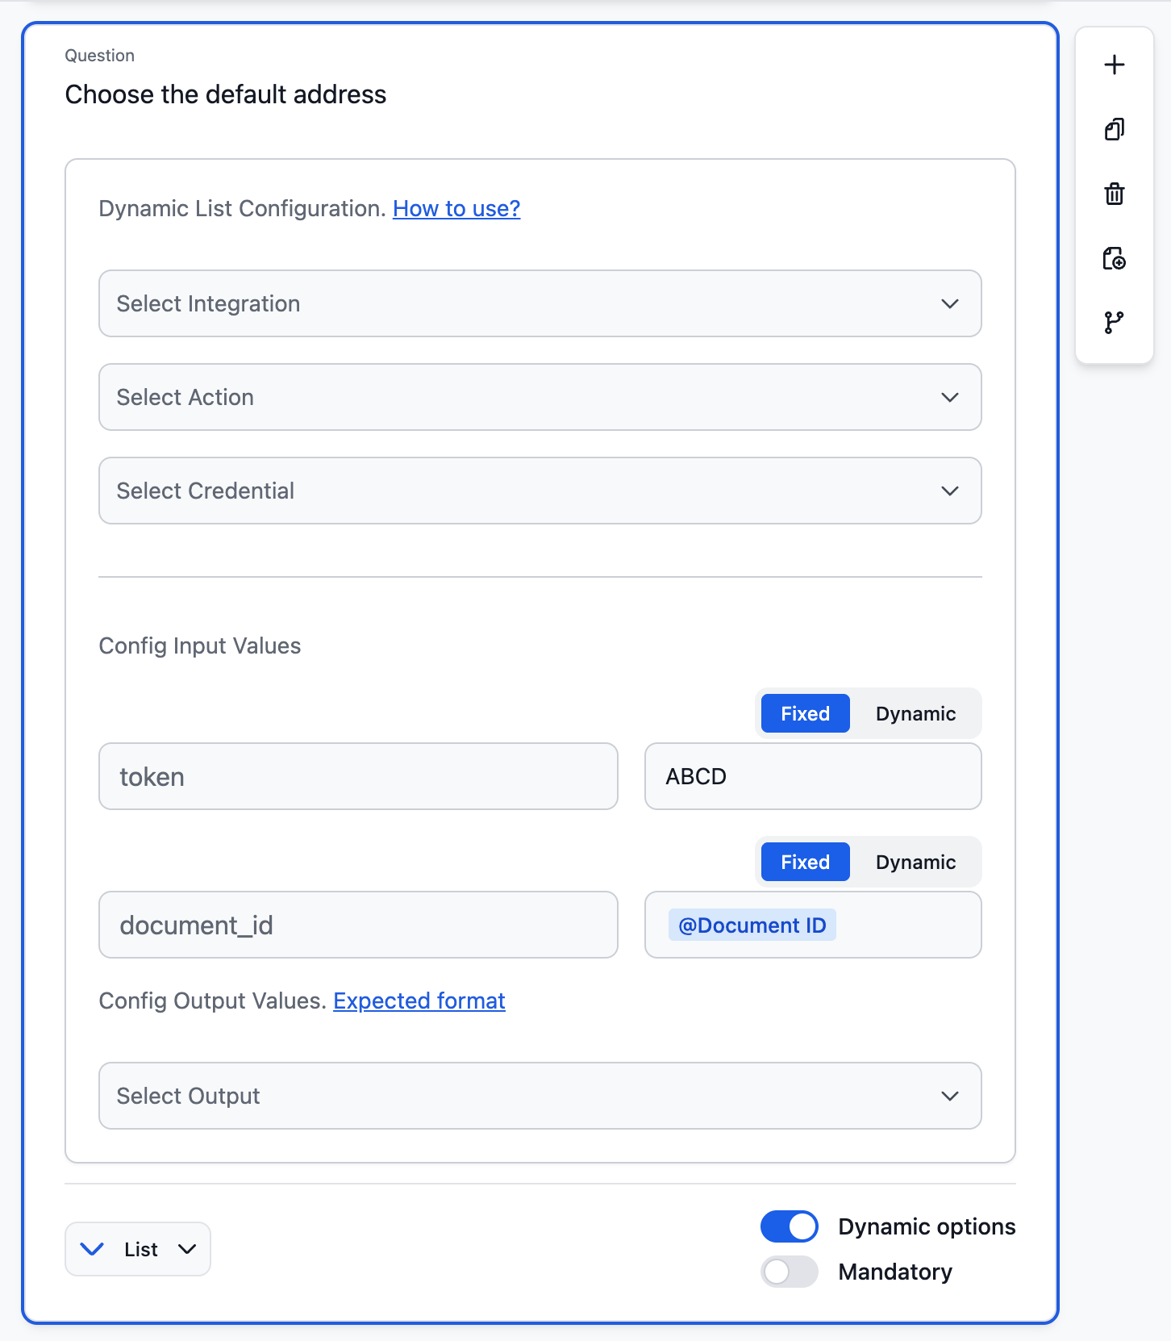Open the Select Output dropdown
The height and width of the screenshot is (1341, 1171).
click(x=540, y=1096)
